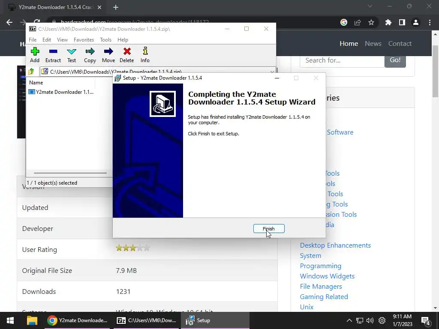
Task: Click Finish to exit the Setup wizard
Action: [x=269, y=229]
